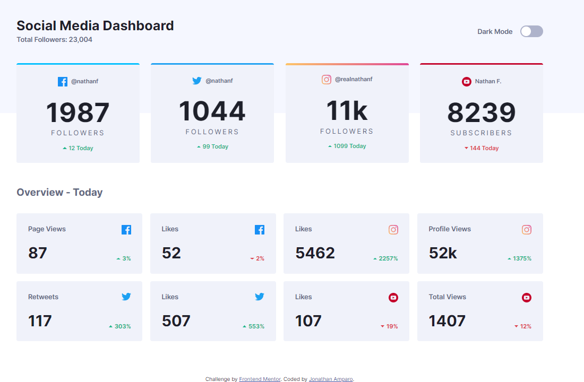Screen dimensions: 584x382
Task: Click YouTube icon in Total Views card
Action: point(527,298)
